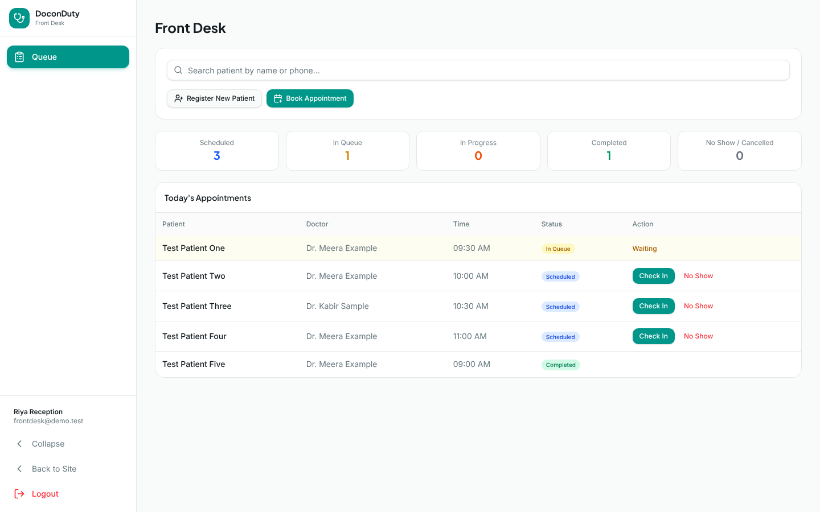This screenshot has height=512, width=820.
Task: Click the Status column header
Action: (x=552, y=224)
